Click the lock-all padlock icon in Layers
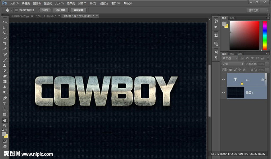The height and width of the screenshot is (159, 271). click(244, 70)
